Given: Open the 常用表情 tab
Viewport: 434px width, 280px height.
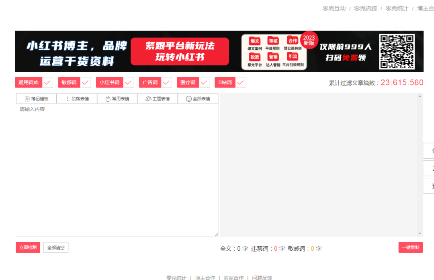Looking at the screenshot, I should click(x=117, y=99).
